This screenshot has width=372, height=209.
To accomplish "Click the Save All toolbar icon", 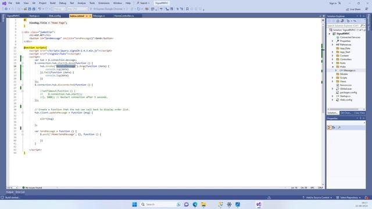I will 34,9.
